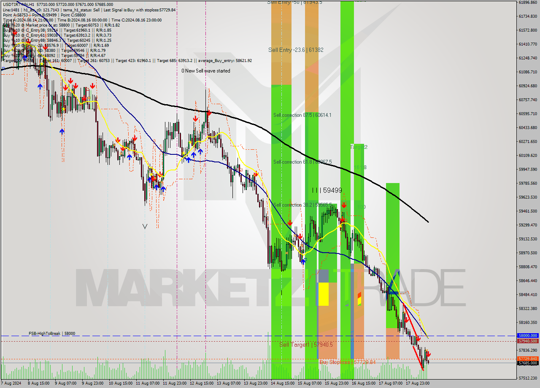Click the green 'Target2' label
Viewport: 540px width, 388px height.
[x=359, y=147]
